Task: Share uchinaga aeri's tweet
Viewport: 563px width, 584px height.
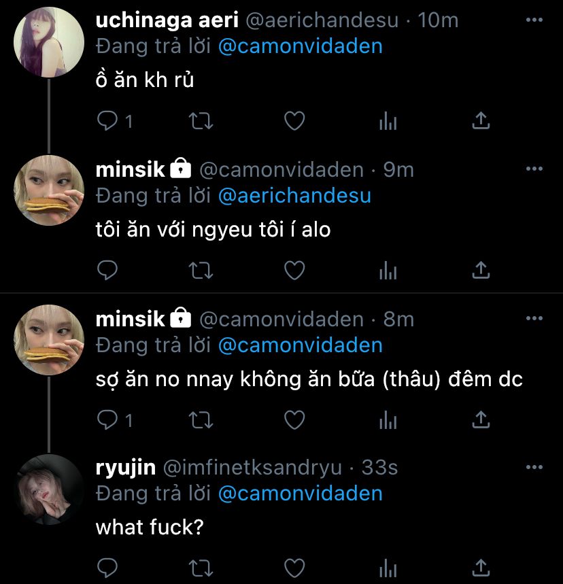Action: pyautogui.click(x=481, y=121)
